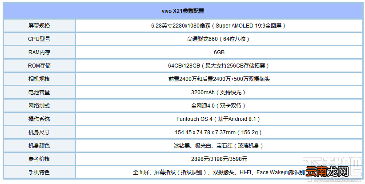
Task: Select the '操作系统' label cell
Action: point(39,119)
